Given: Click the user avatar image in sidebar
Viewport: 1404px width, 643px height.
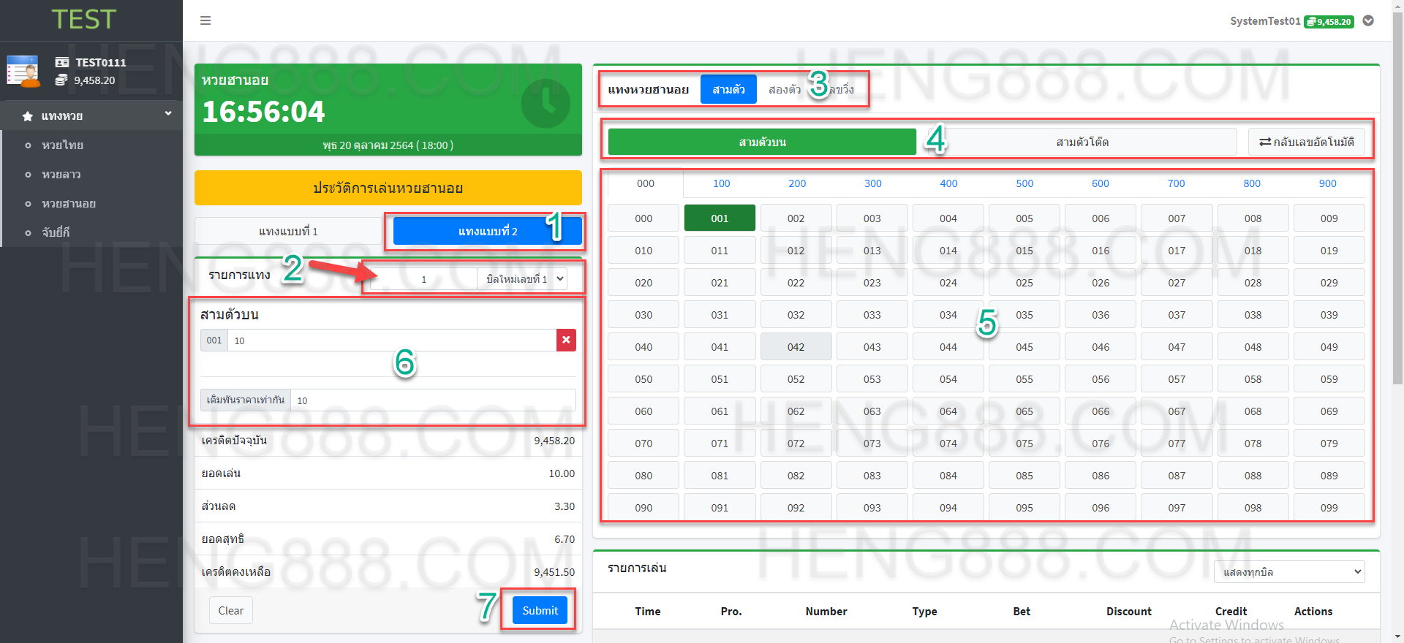Looking at the screenshot, I should (x=23, y=72).
